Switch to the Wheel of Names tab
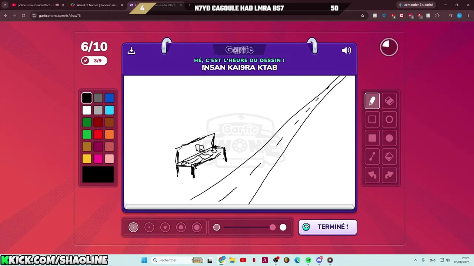This screenshot has width=474, height=266. 97,5
